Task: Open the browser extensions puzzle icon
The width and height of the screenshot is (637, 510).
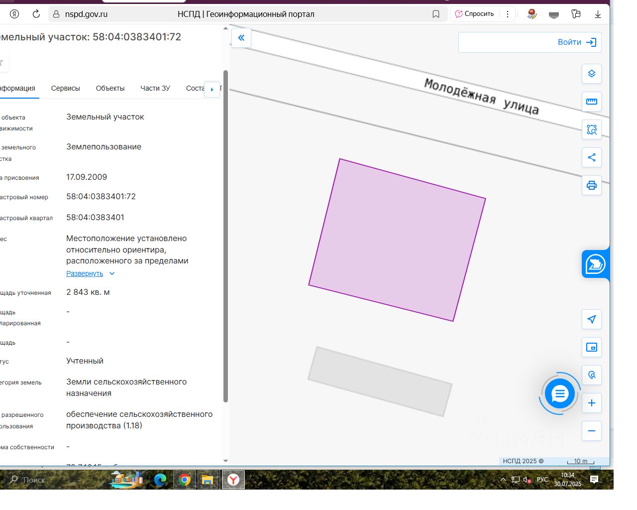Action: [576, 14]
